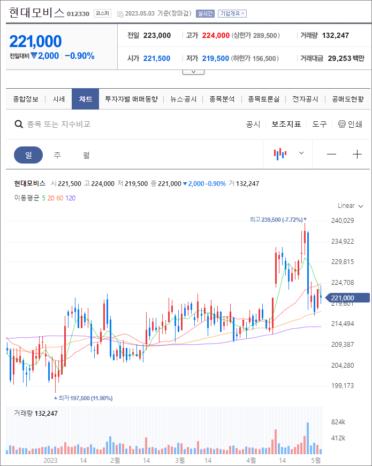This screenshot has width=372, height=466.
Task: Toggle the 120-day moving average
Action: click(71, 198)
